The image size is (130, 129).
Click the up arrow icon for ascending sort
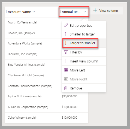tap(66, 34)
